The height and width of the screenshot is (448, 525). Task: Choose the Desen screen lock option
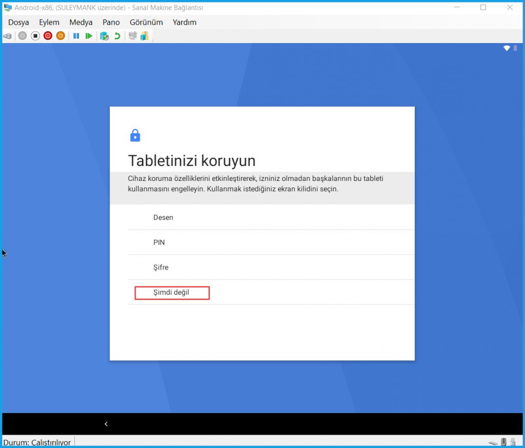tap(271, 217)
